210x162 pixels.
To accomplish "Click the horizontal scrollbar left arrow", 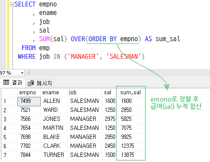I will click(x=29, y=73).
